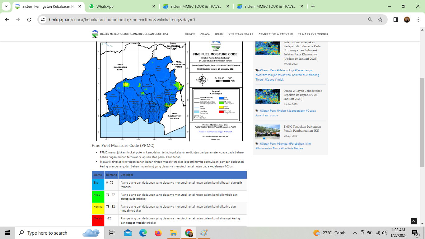Image resolution: width=425 pixels, height=239 pixels.
Task: Open the PROFIL menu
Action: tap(190, 34)
